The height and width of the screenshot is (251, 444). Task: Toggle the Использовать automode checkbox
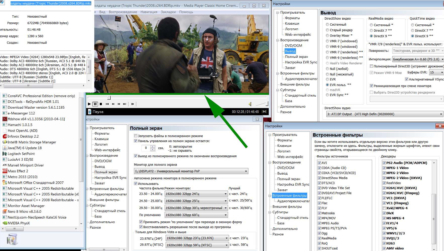coord(136,184)
